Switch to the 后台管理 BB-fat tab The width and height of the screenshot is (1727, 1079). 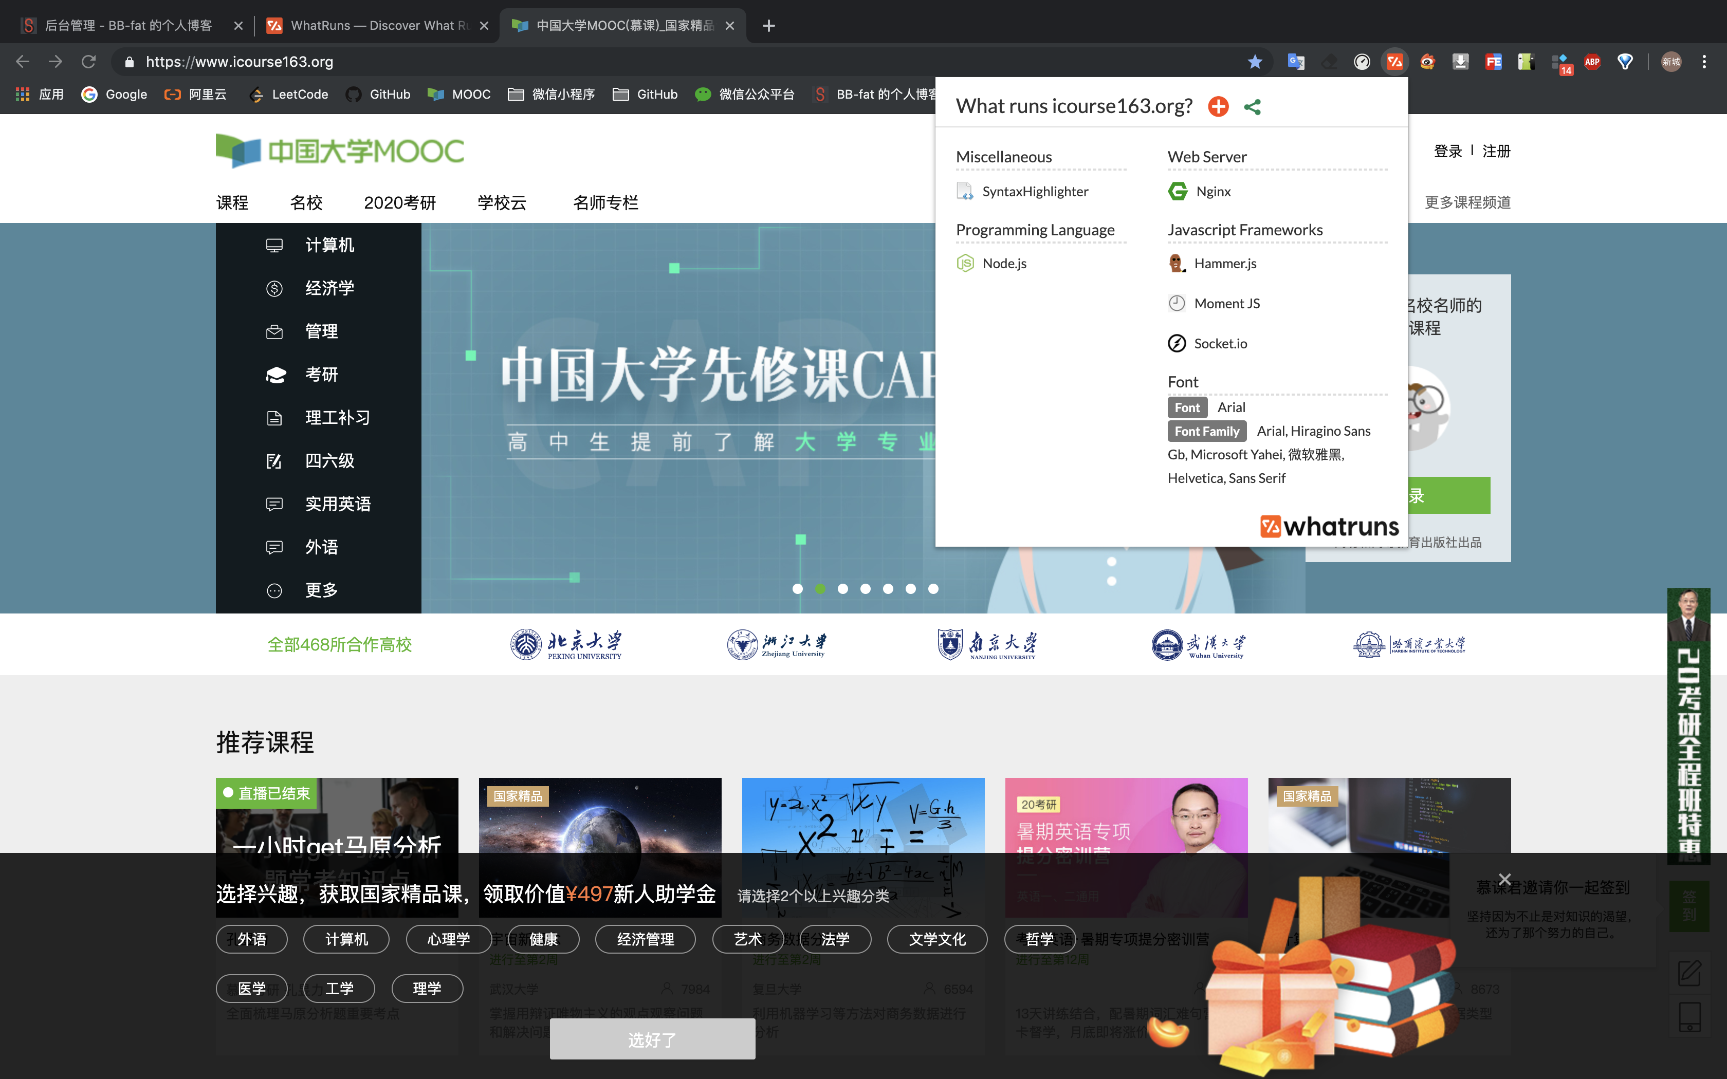pos(128,26)
